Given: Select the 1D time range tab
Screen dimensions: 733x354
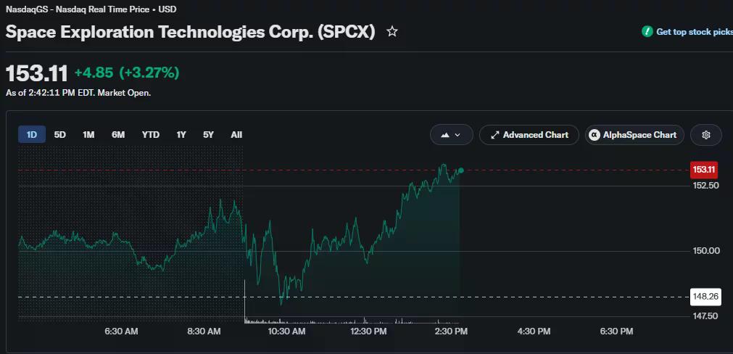Looking at the screenshot, I should pyautogui.click(x=32, y=135).
